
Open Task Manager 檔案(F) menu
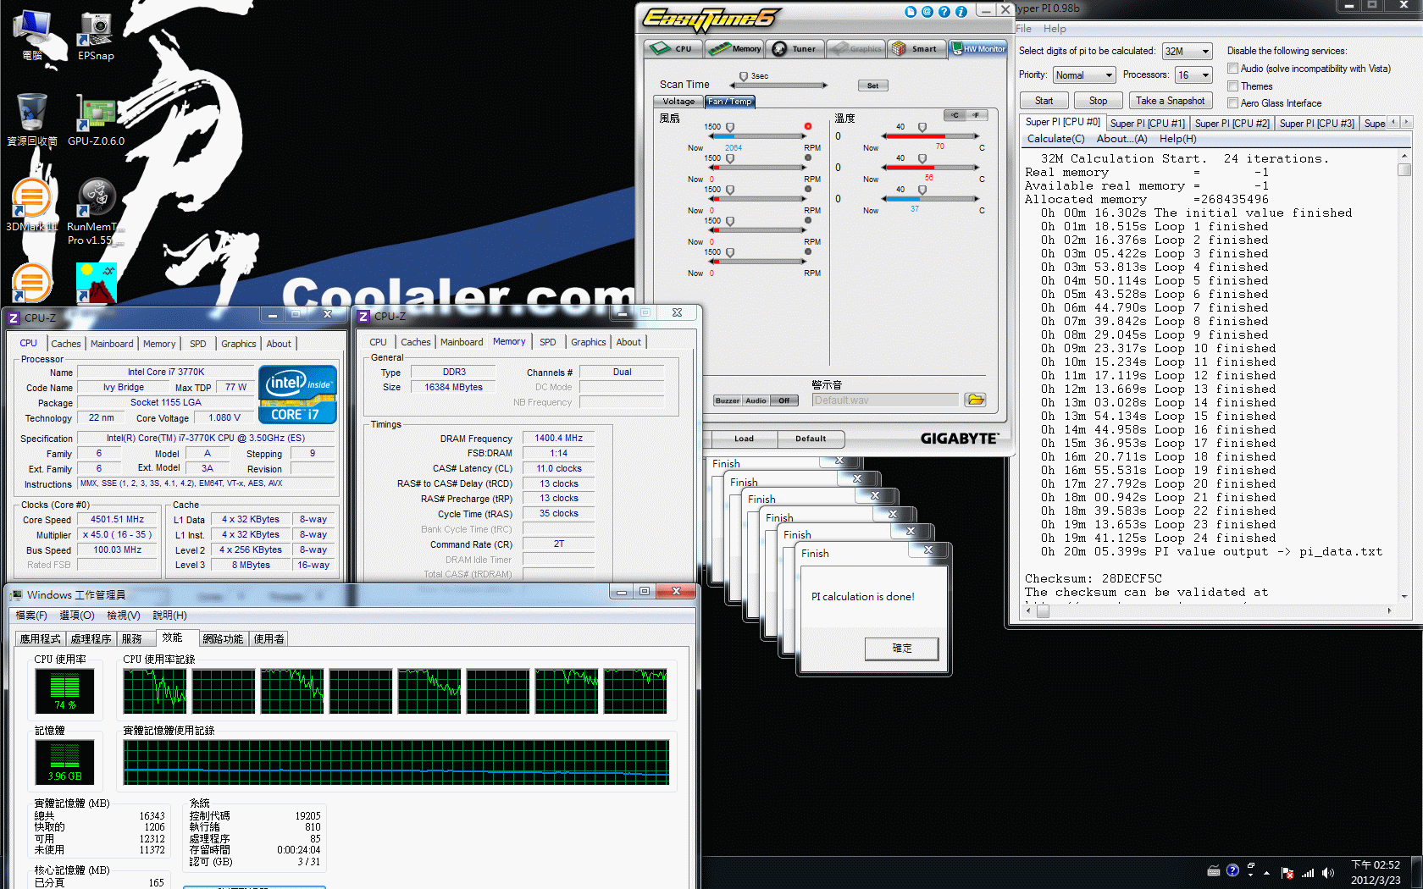[x=31, y=616]
